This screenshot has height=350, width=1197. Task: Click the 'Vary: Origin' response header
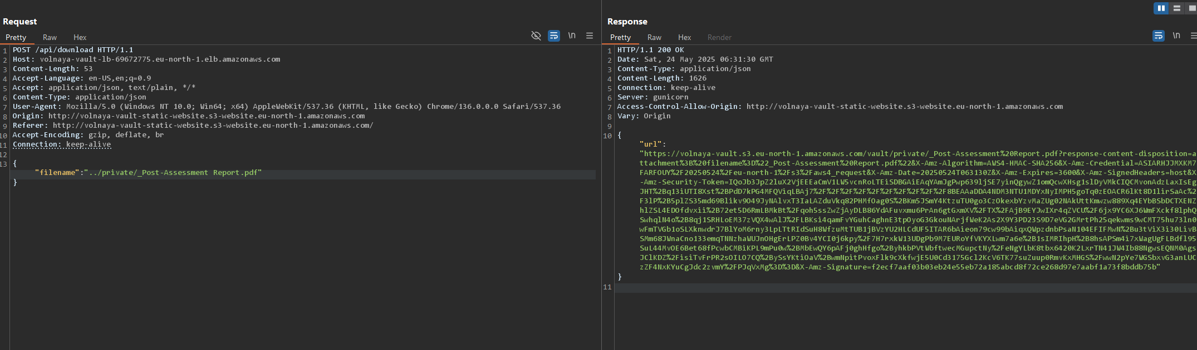644,116
